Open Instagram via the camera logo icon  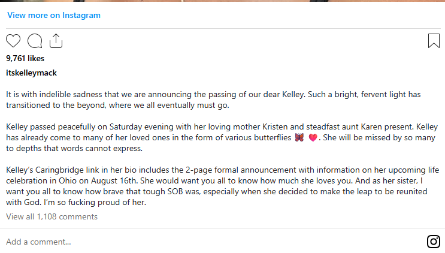pyautogui.click(x=434, y=242)
